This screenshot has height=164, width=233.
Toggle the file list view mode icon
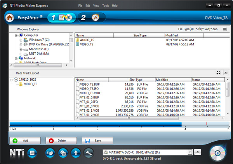pyautogui.click(x=225, y=29)
